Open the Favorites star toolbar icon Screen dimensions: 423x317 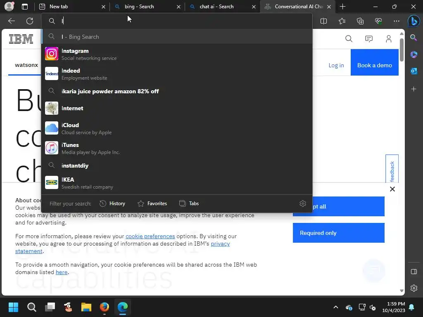coord(342,21)
